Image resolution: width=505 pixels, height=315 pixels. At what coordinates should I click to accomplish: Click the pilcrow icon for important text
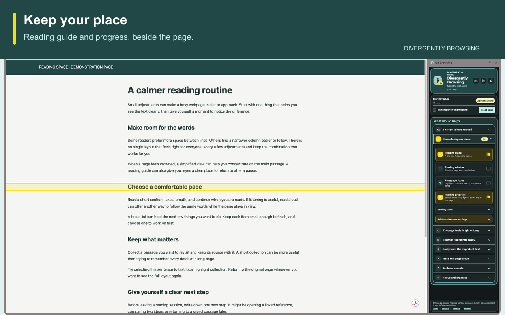[x=438, y=249]
